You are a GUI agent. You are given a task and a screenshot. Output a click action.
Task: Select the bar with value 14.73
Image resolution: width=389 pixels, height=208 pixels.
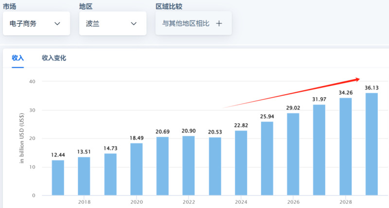coord(110,174)
